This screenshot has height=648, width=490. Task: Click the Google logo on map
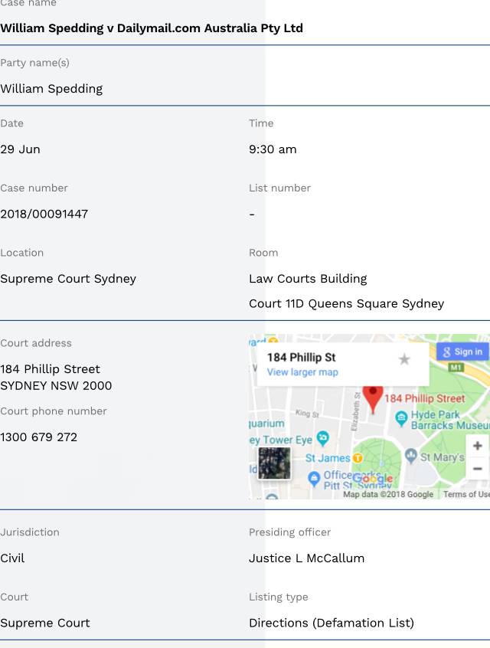[373, 479]
